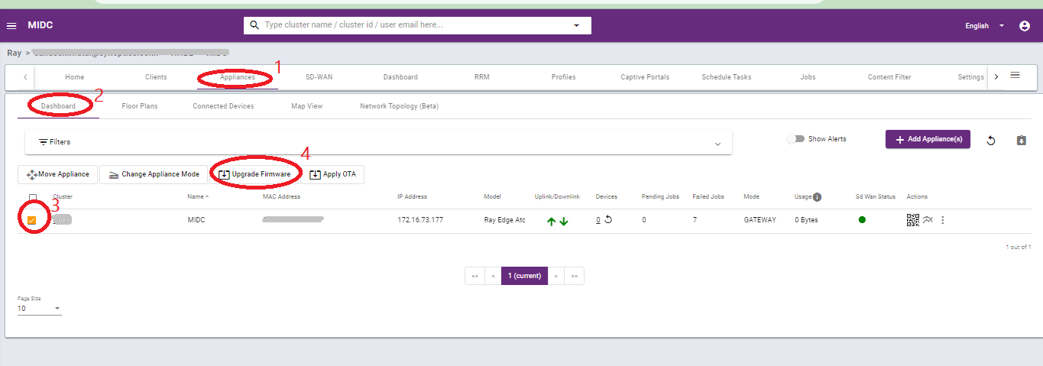Open the top-level Dashboard tab next to SD-WAN
This screenshot has width=1043, height=366.
[x=400, y=77]
